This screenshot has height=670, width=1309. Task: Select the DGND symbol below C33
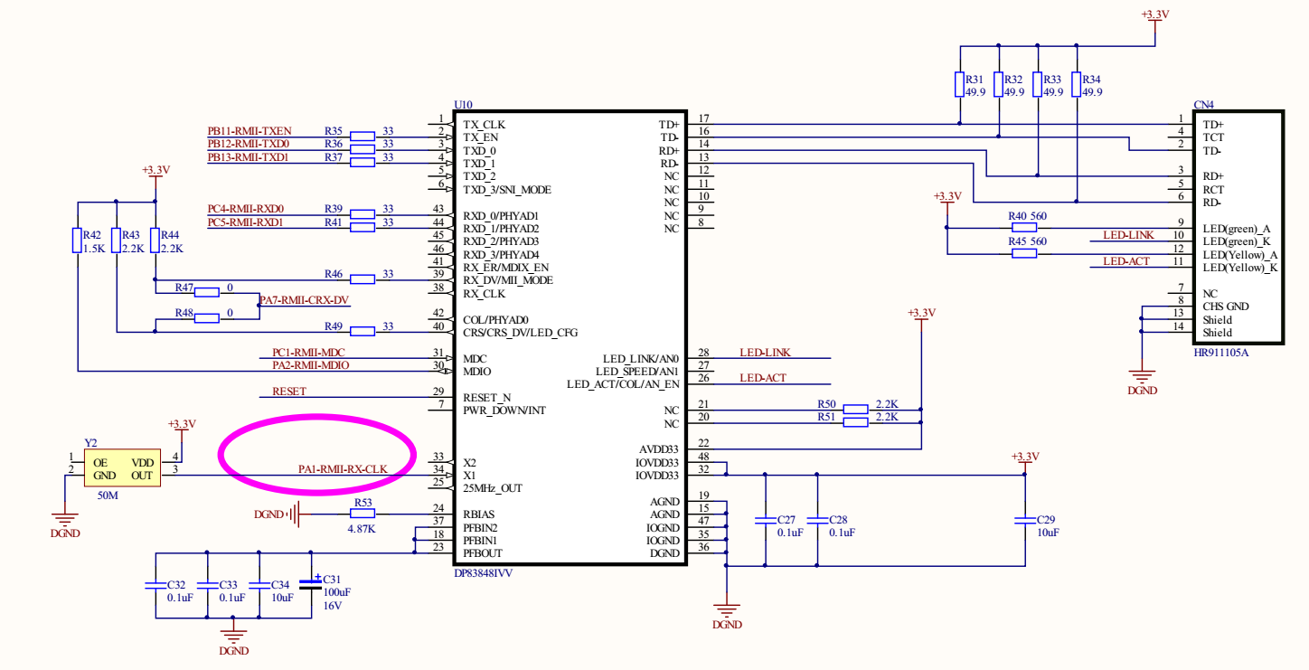coord(234,633)
